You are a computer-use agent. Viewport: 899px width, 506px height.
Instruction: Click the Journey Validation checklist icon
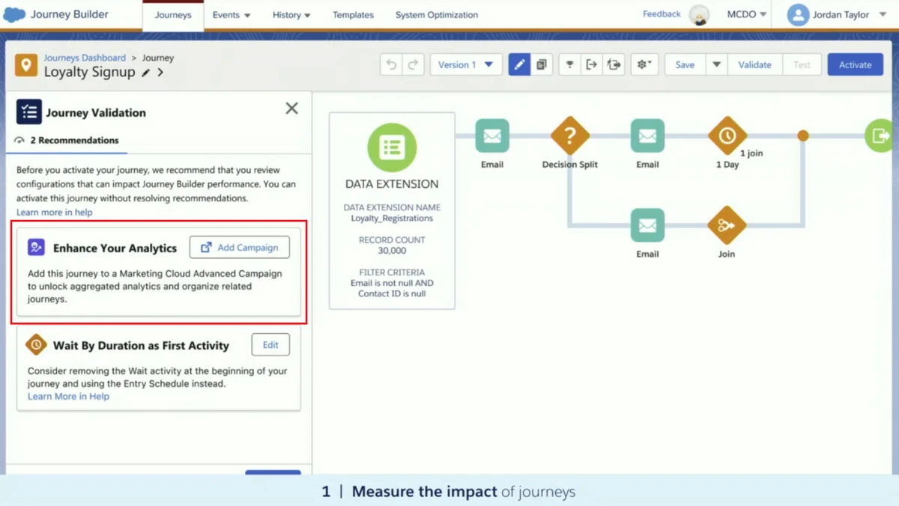tap(29, 112)
